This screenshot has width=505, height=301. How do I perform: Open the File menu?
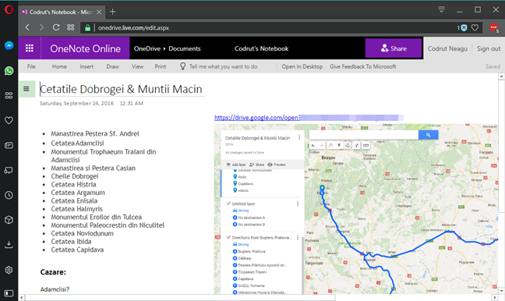coord(31,66)
